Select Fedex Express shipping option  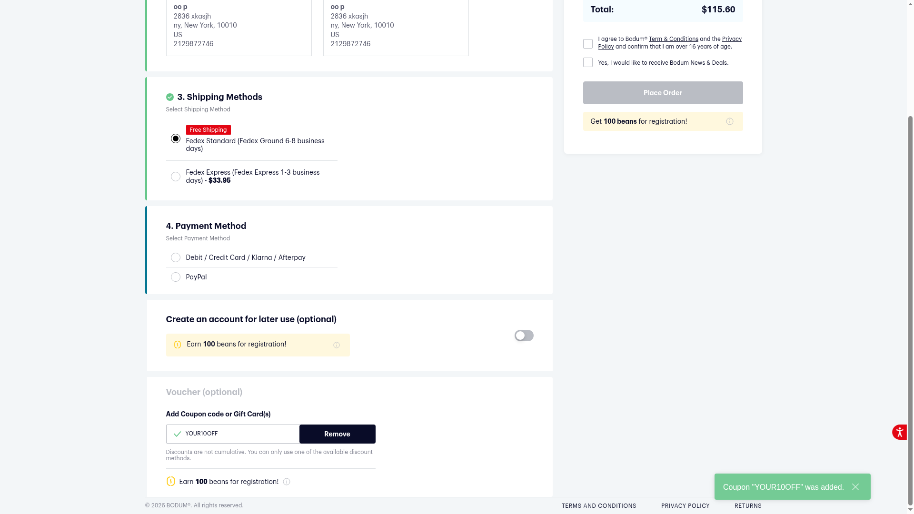click(x=176, y=177)
